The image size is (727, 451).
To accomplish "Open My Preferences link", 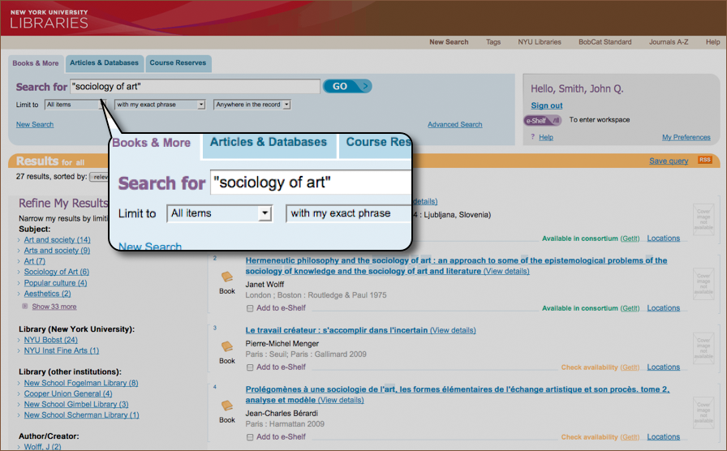I will [686, 137].
